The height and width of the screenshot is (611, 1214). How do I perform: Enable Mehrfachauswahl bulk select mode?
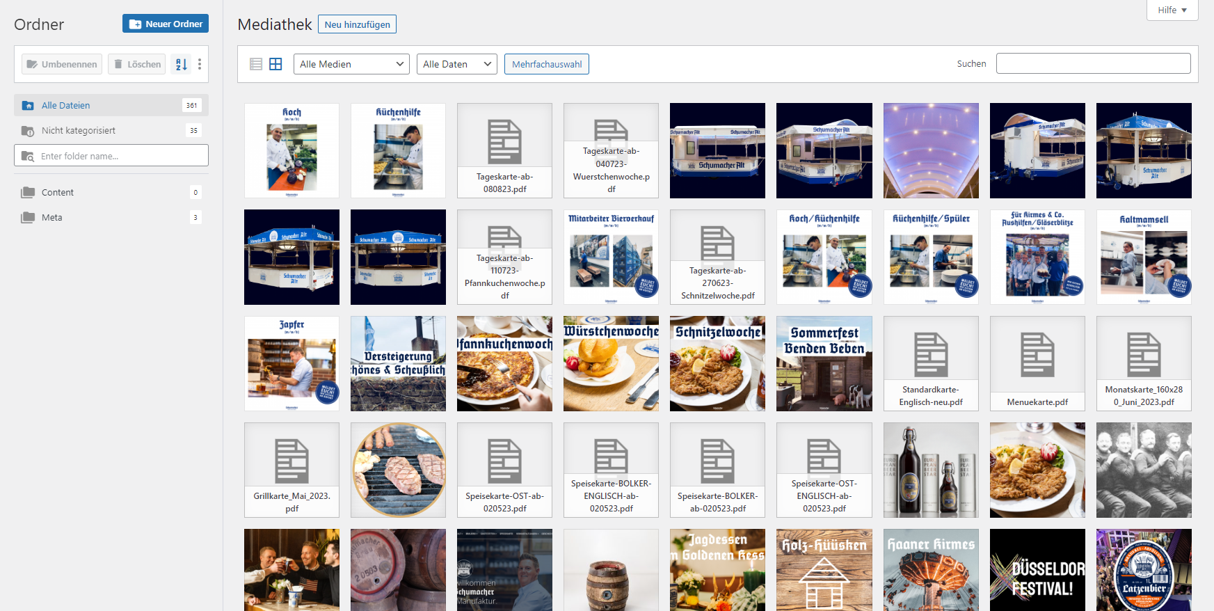pyautogui.click(x=547, y=64)
